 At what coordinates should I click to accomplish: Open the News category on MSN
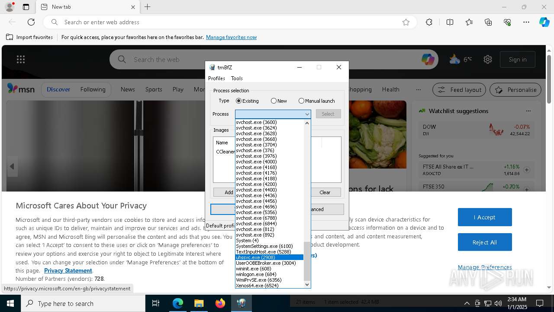coord(128,89)
